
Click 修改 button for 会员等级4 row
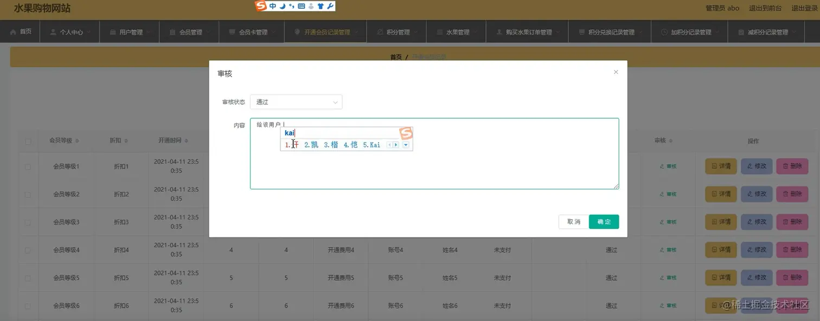click(757, 250)
